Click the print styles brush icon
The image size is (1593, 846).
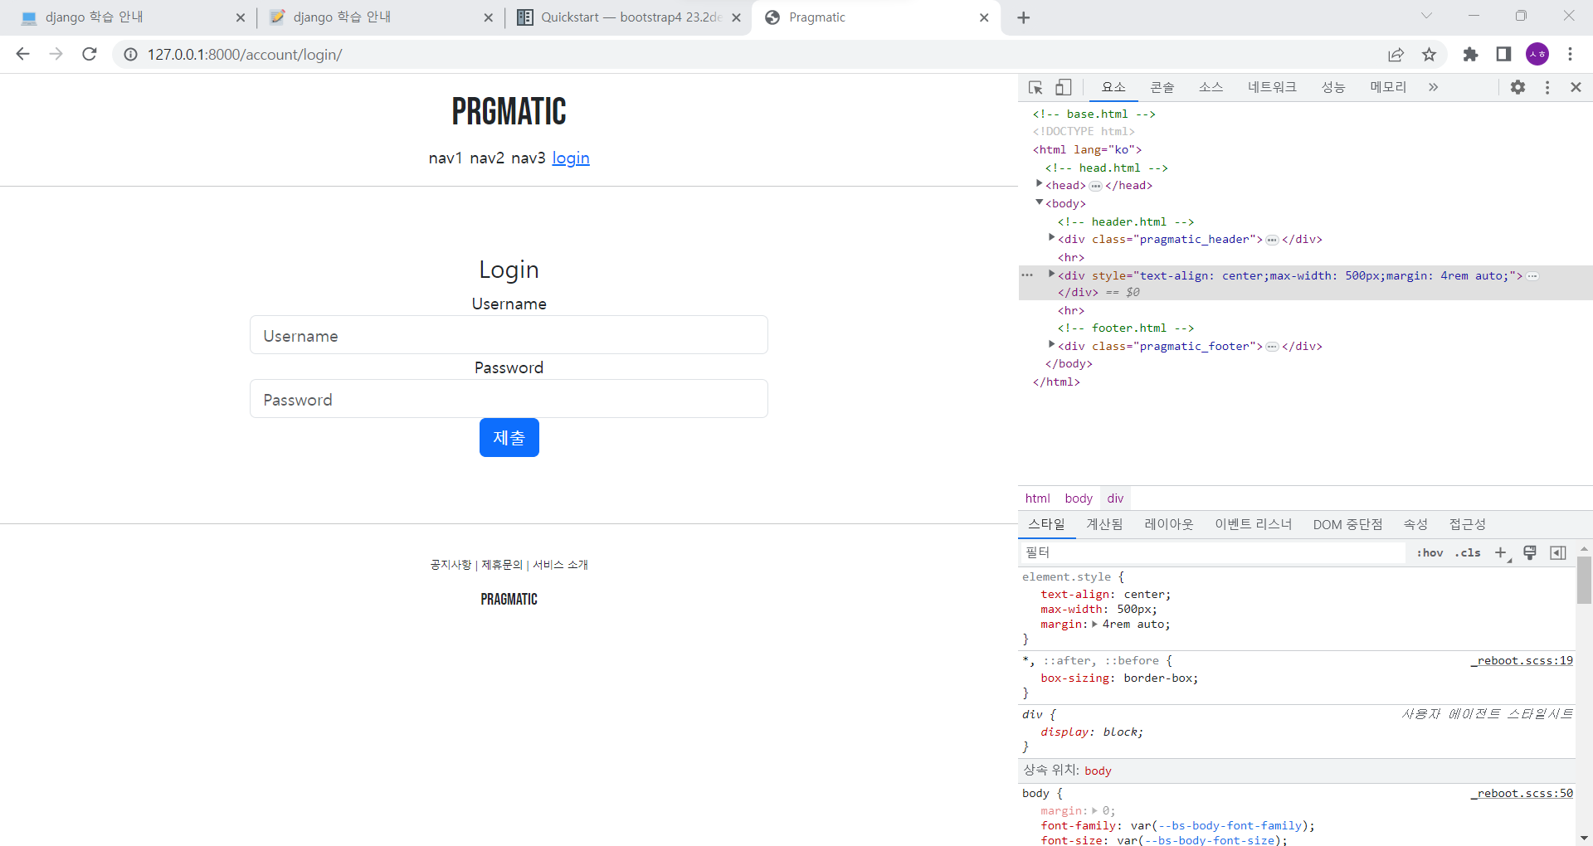[1529, 552]
